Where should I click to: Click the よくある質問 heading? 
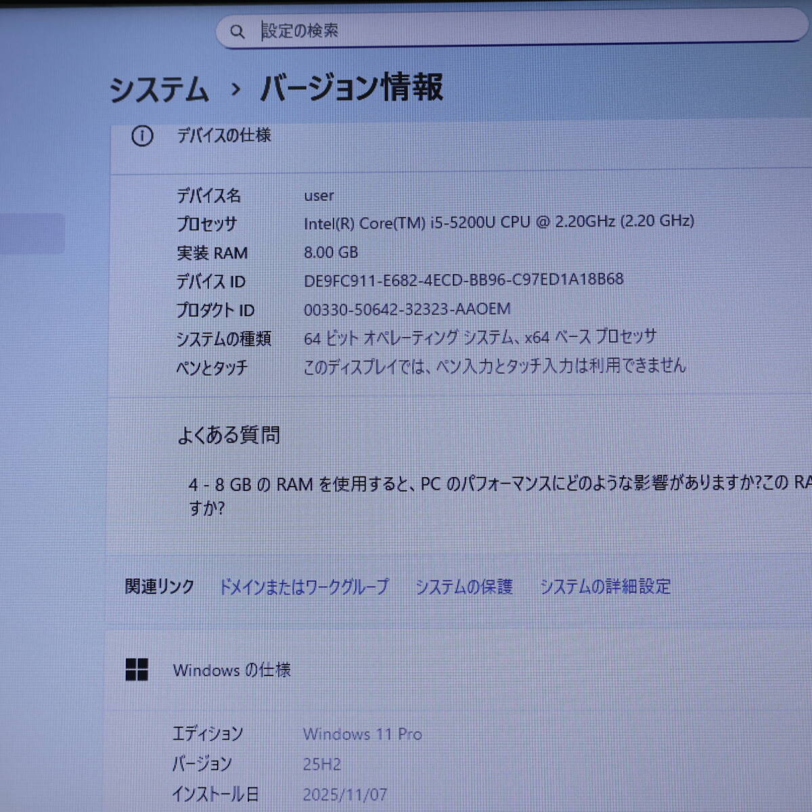tap(229, 435)
